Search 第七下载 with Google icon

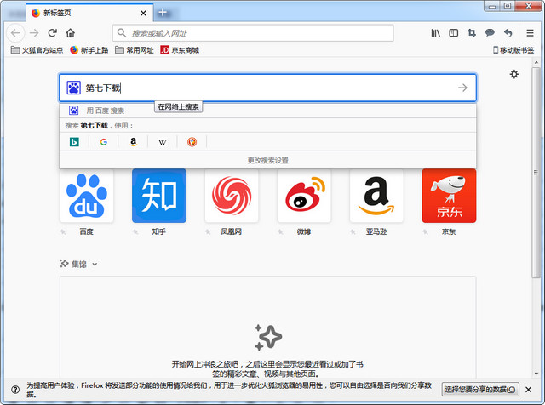pyautogui.click(x=104, y=142)
